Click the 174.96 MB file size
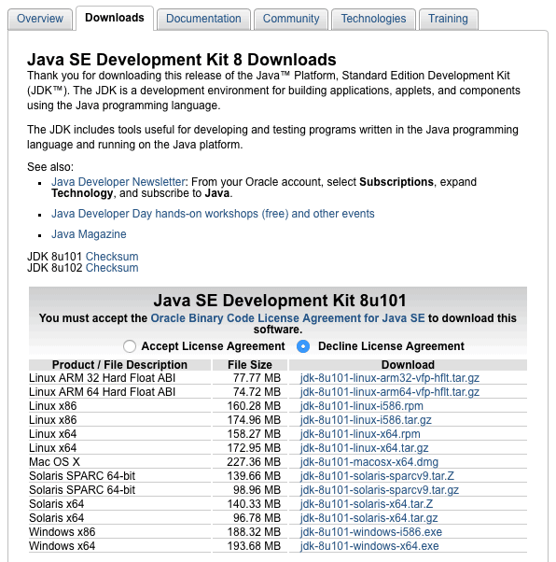Viewport: 556px width, 562px height. tap(254, 420)
